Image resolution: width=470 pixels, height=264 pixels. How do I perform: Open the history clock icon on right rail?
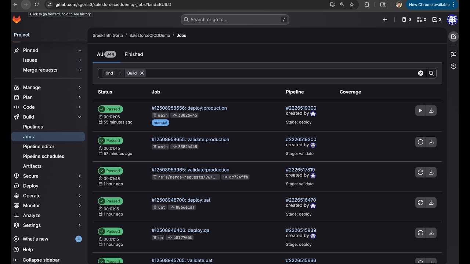coord(453,66)
